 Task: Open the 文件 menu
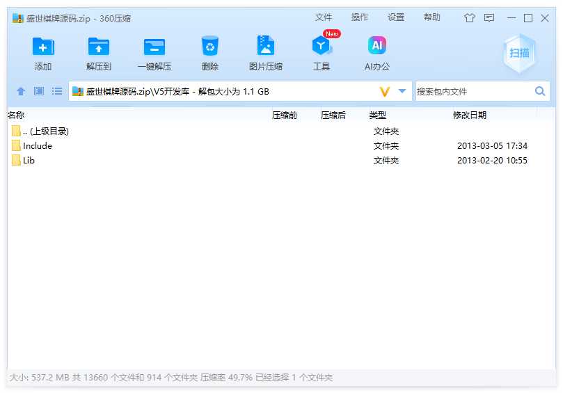pos(324,17)
